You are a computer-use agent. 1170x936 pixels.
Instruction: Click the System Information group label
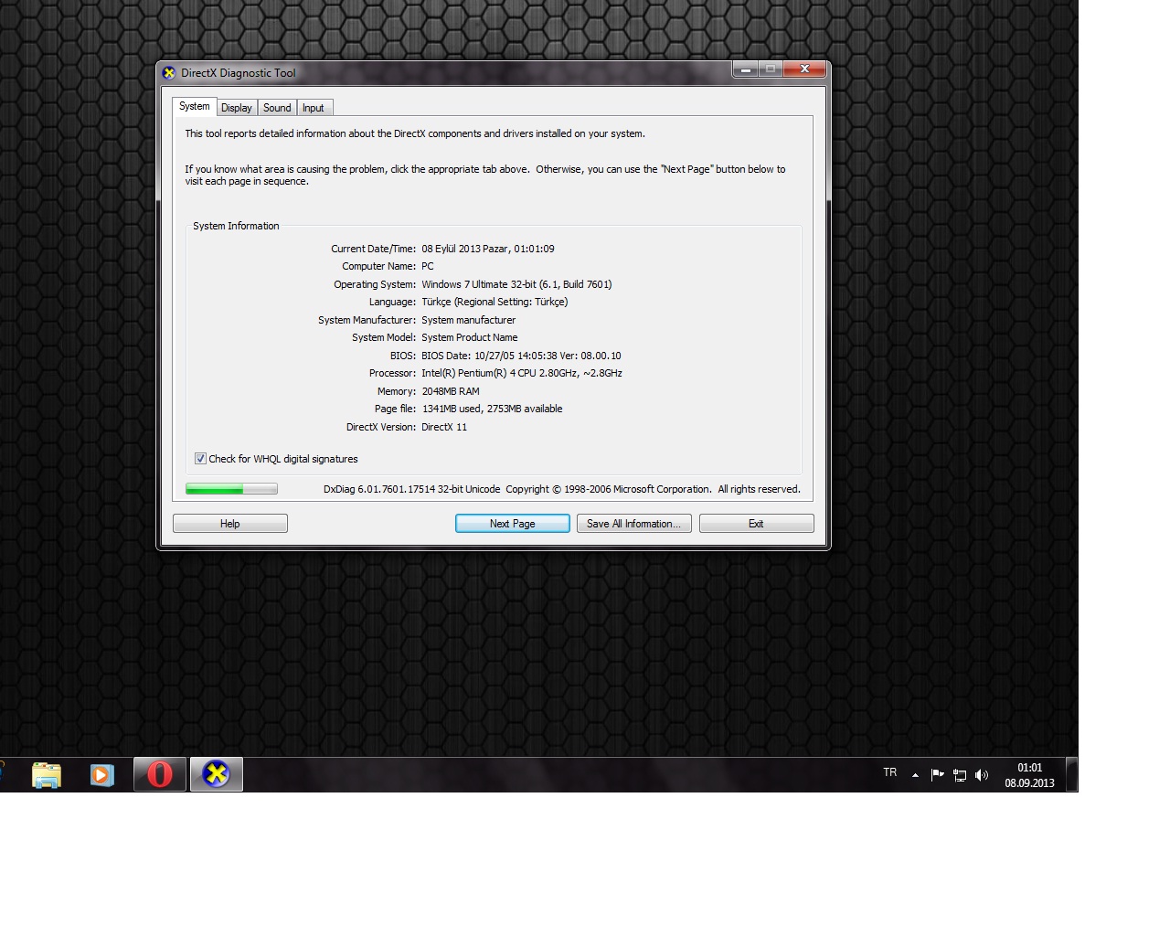click(236, 226)
